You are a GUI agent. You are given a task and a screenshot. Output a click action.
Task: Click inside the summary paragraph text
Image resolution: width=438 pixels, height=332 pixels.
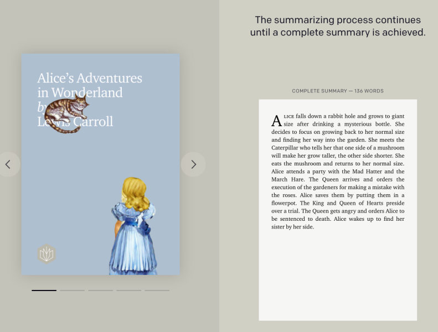point(338,172)
